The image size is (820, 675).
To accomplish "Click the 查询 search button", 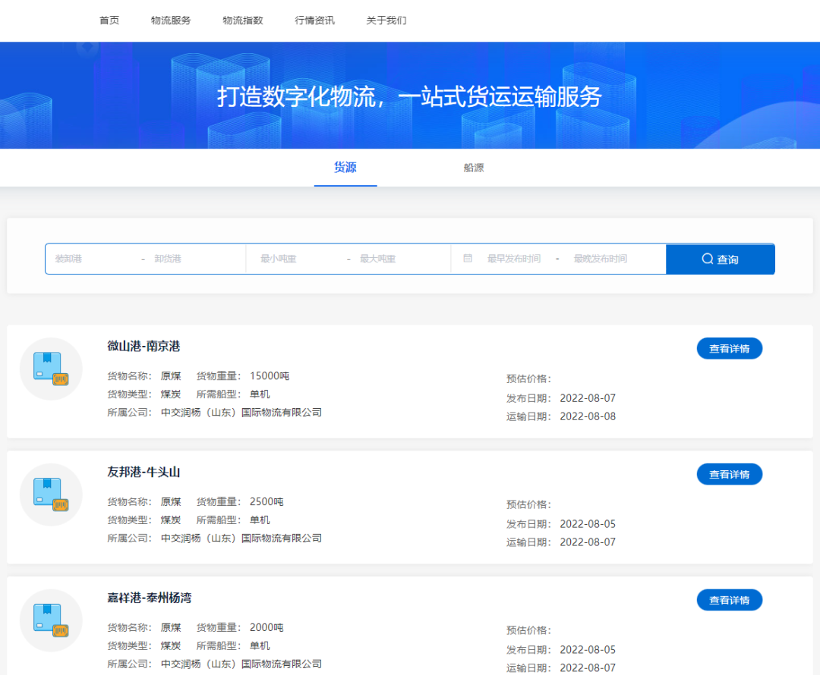I will coord(720,259).
